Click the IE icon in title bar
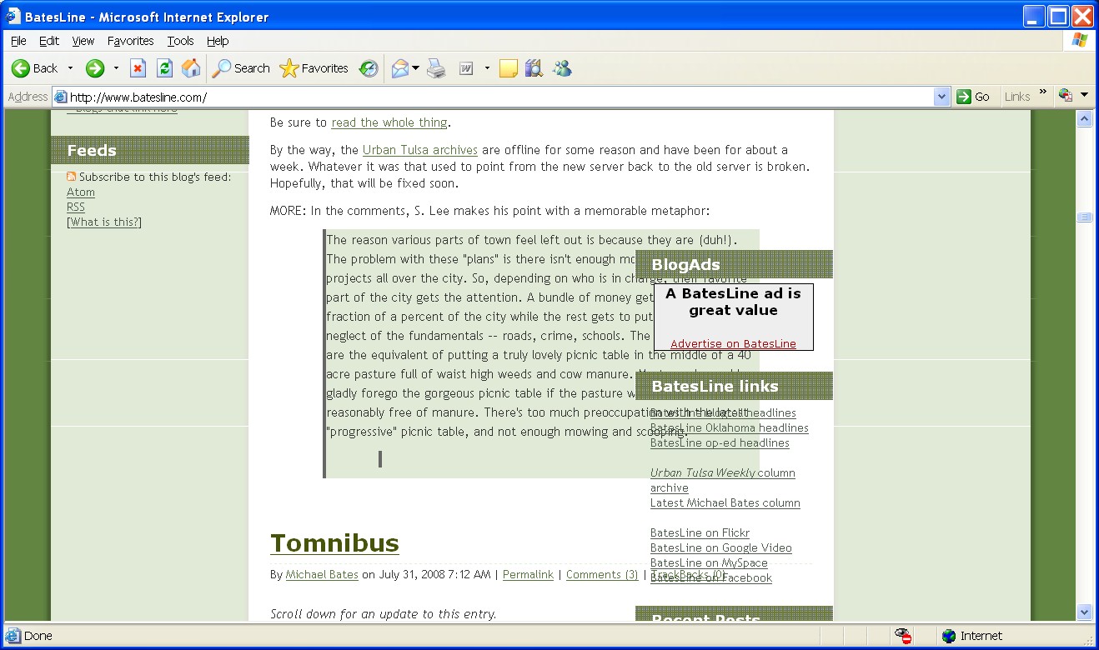 13,16
